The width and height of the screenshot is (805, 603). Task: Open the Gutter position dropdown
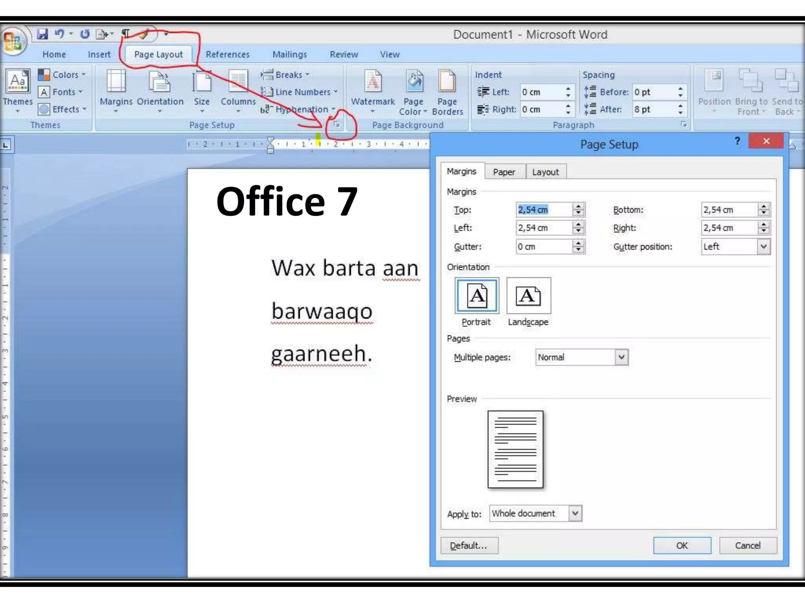[764, 247]
